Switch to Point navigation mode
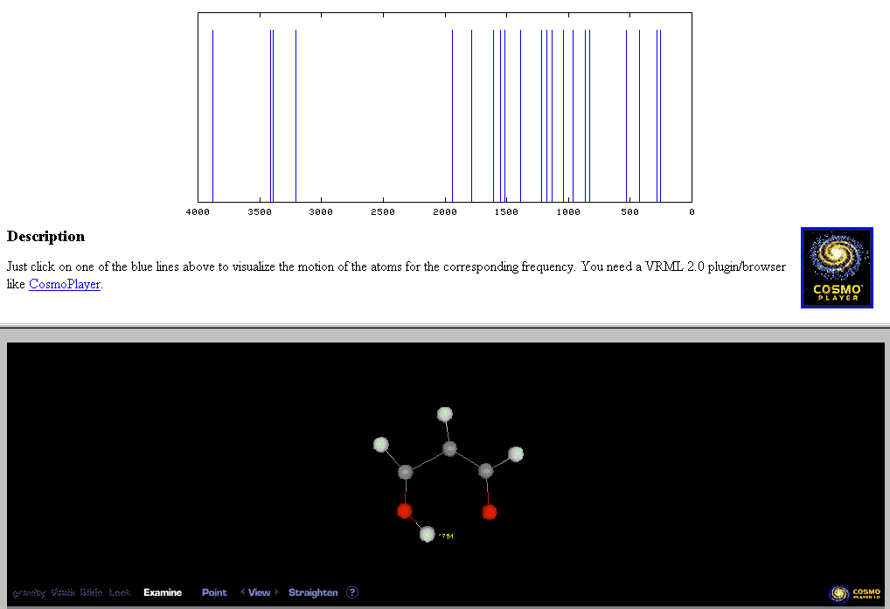The width and height of the screenshot is (890, 609). point(214,592)
